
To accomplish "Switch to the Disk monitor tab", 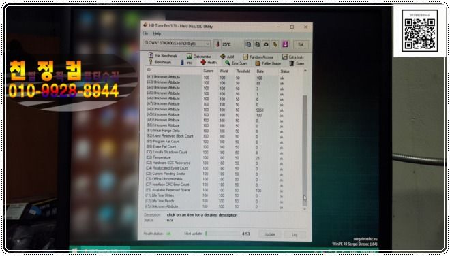I will [x=199, y=57].
